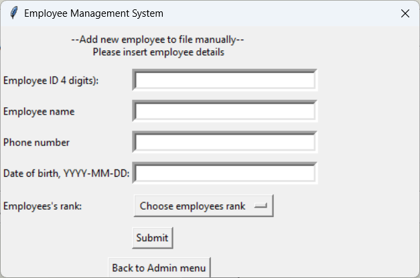Click the "Employees's rank:" label
Viewport: 420px width, 278px height.
coord(42,206)
